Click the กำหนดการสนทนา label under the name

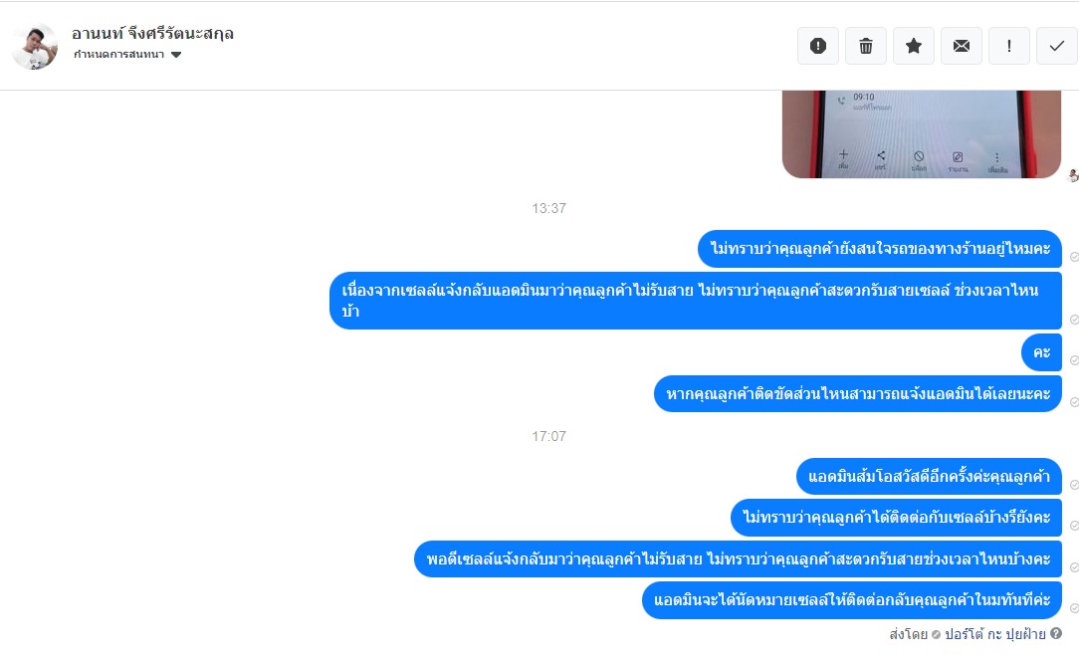point(118,55)
